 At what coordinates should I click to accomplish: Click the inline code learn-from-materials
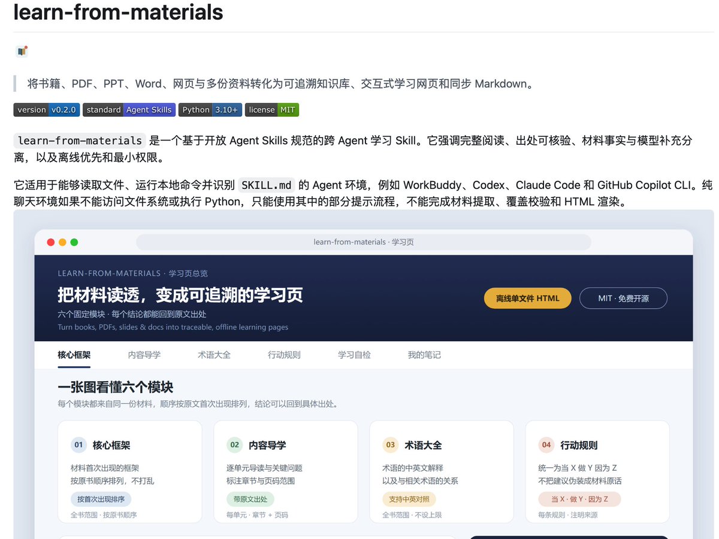(80, 141)
